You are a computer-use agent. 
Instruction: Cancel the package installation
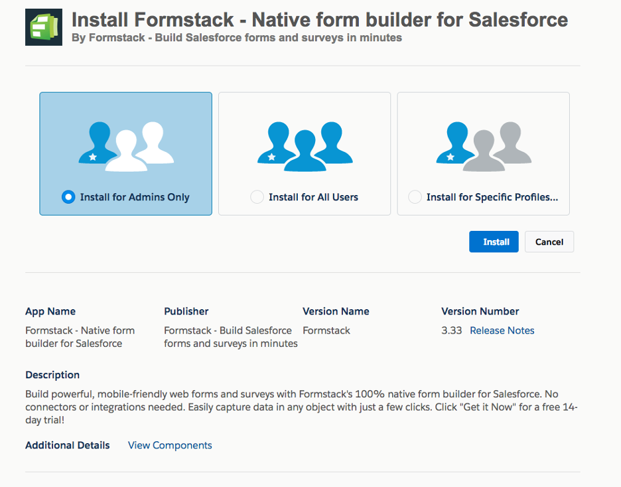549,242
